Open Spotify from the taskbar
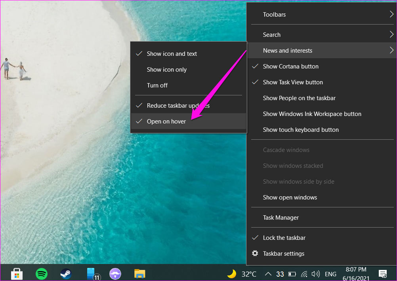 click(x=41, y=273)
